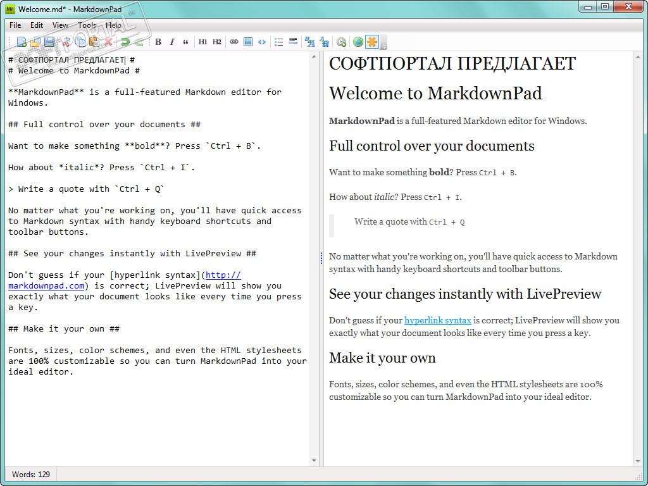Copy selection with the toolbar copy icon

[80, 42]
